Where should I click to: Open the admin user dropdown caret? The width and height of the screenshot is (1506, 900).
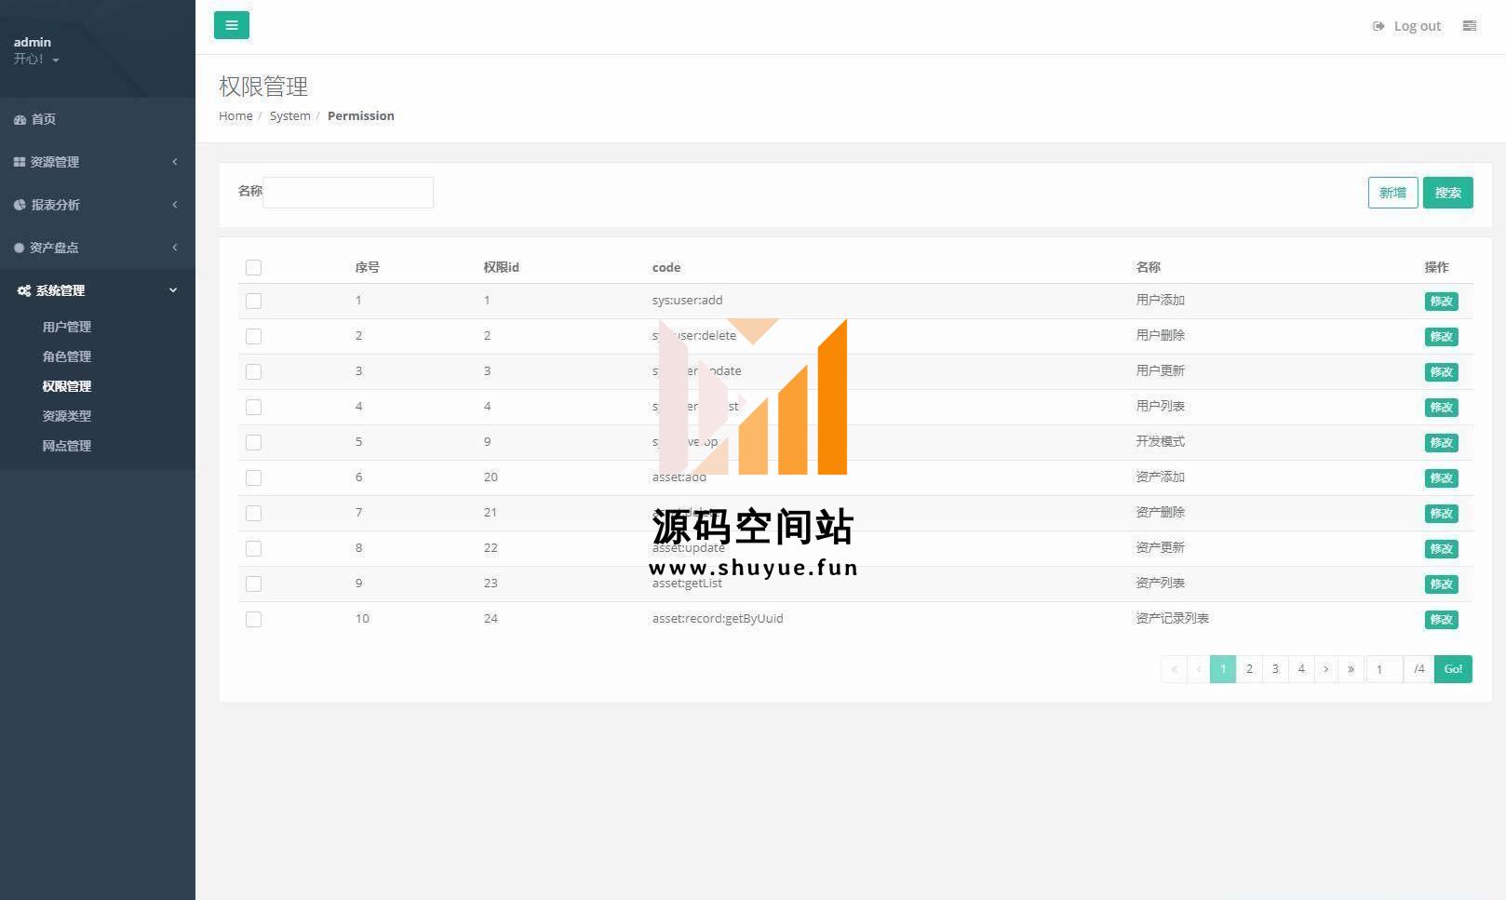click(56, 60)
